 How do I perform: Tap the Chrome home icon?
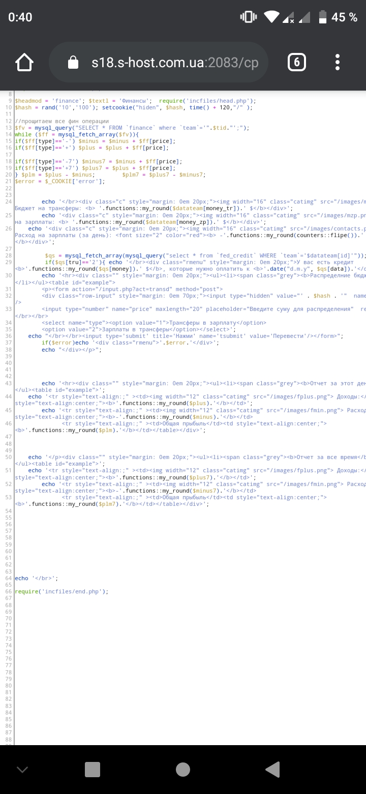pos(24,63)
